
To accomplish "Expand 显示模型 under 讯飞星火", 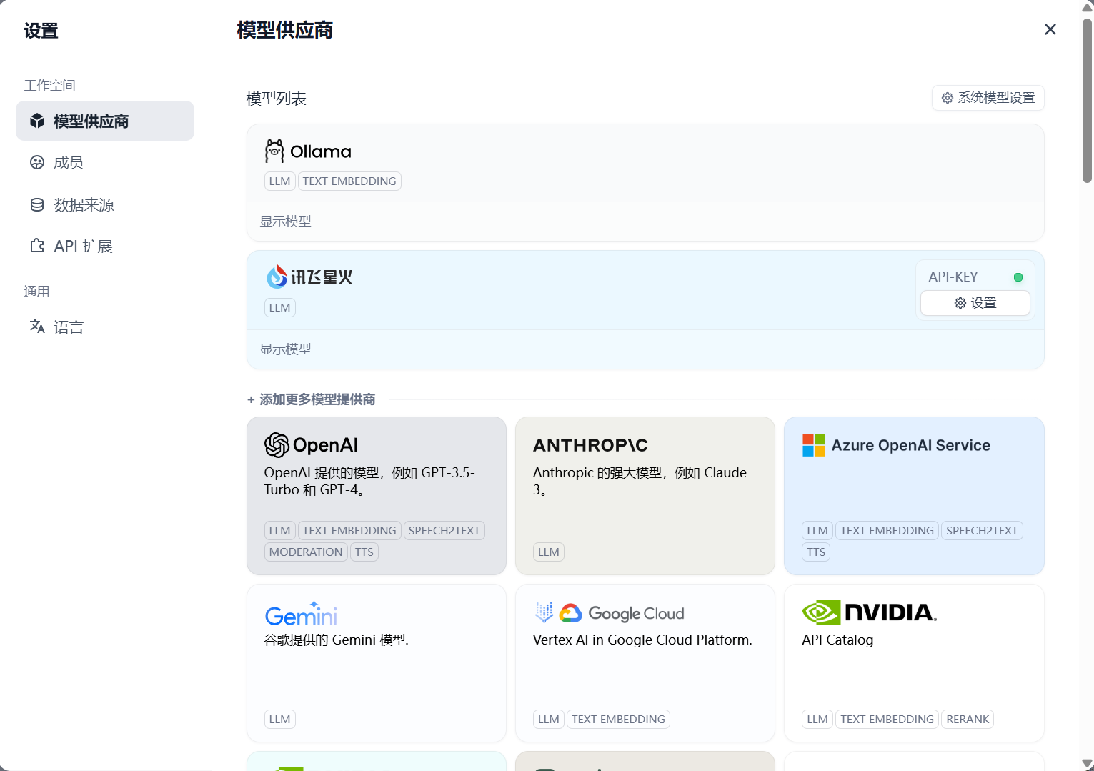I will tap(285, 349).
